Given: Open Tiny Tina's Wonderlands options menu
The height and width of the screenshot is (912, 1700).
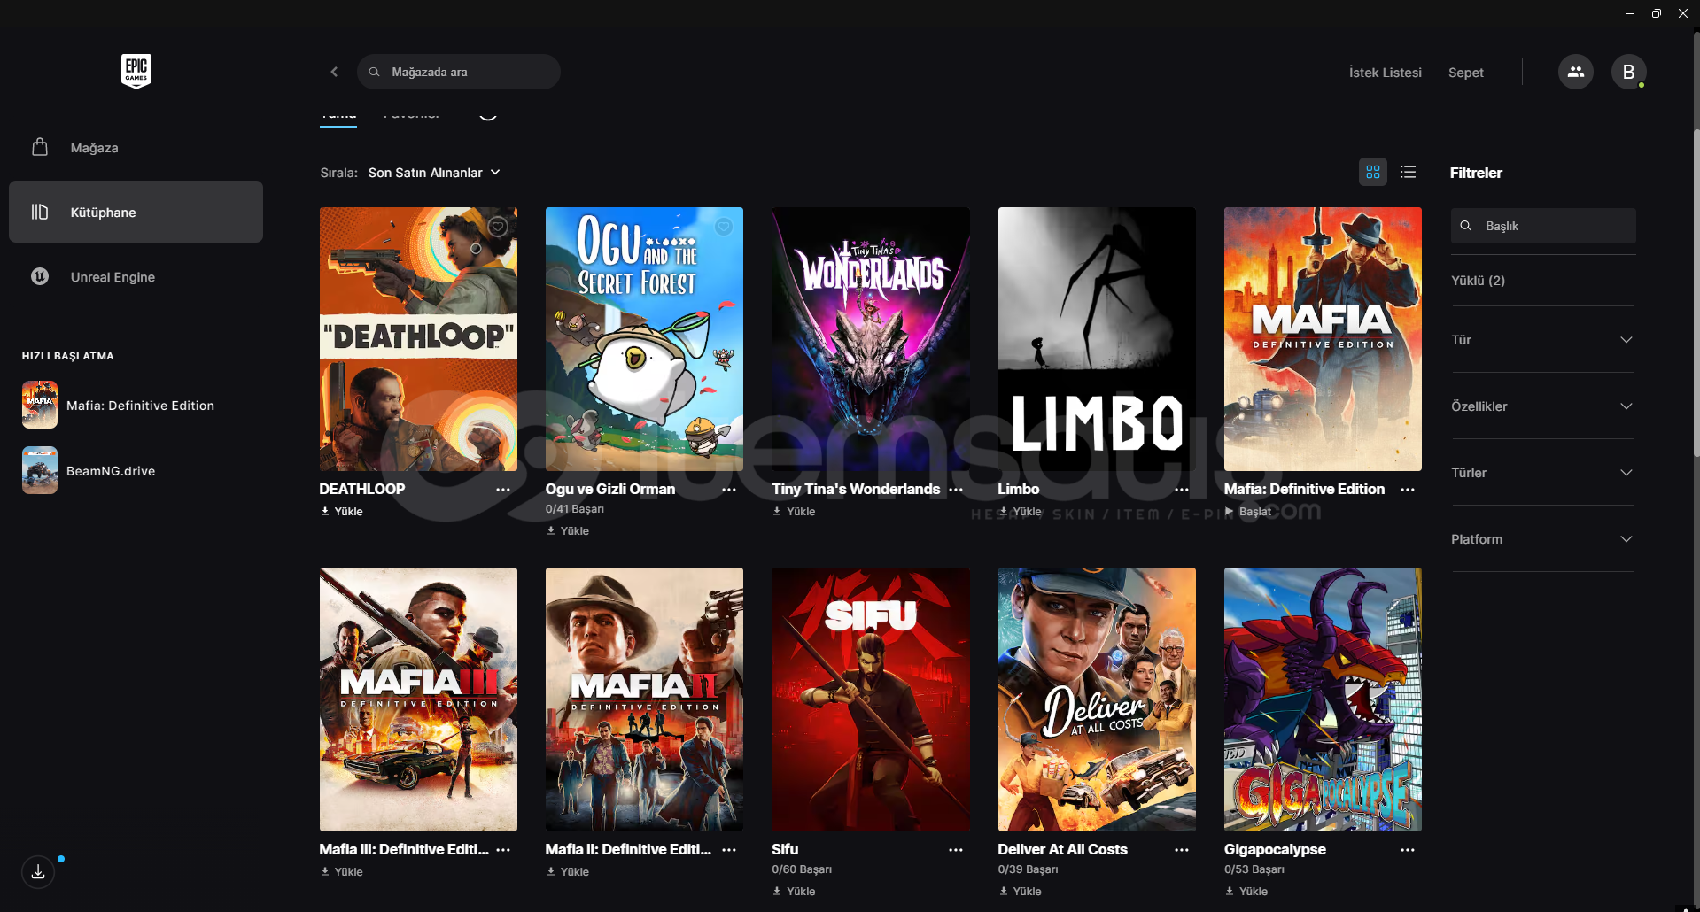Looking at the screenshot, I should [x=956, y=490].
